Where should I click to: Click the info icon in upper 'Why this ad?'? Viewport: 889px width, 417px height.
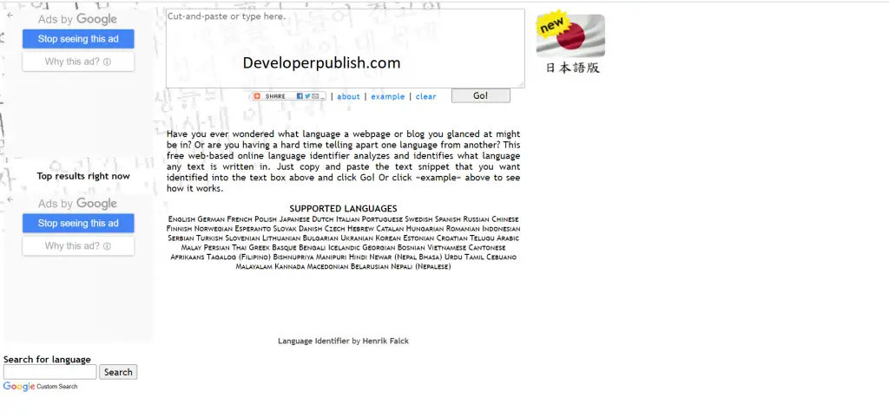click(x=107, y=62)
